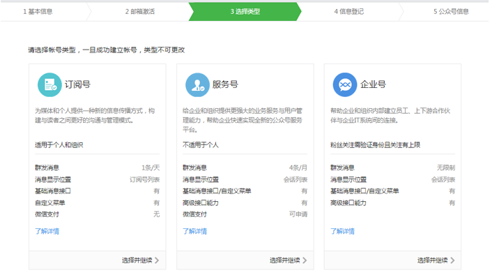Click the 企业号 blue chat icon
Viewport: 490px width, 273px height.
pos(345,85)
